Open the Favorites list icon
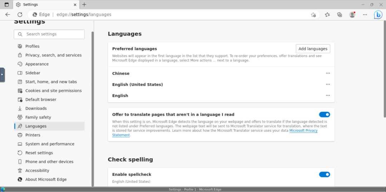This screenshot has width=386, height=192. [327, 15]
